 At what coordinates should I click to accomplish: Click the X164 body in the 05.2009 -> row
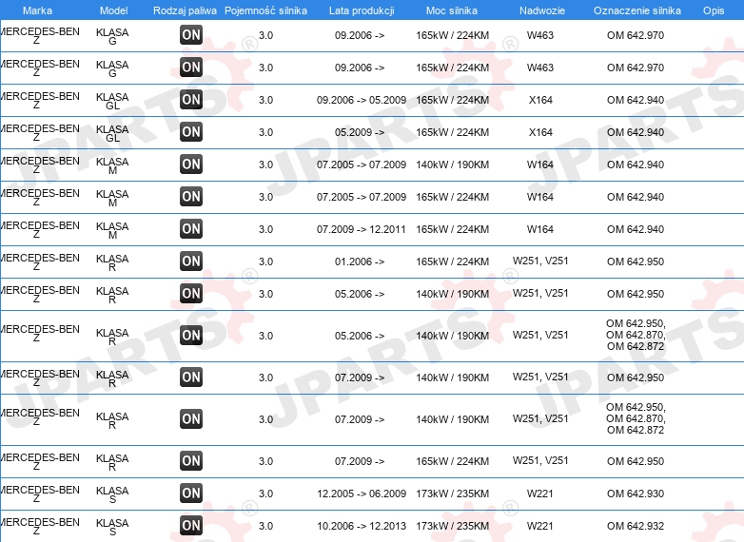coord(540,132)
